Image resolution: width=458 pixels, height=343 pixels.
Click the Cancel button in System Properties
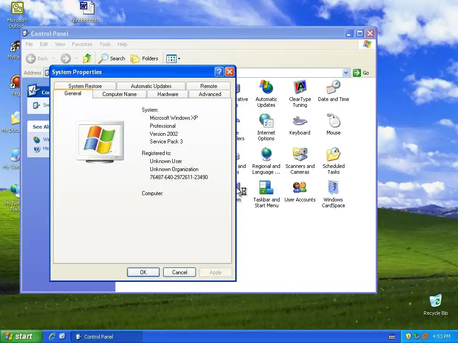179,272
